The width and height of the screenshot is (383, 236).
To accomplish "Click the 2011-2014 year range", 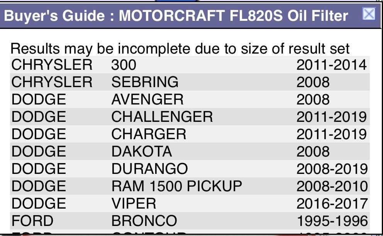I will click(331, 65).
